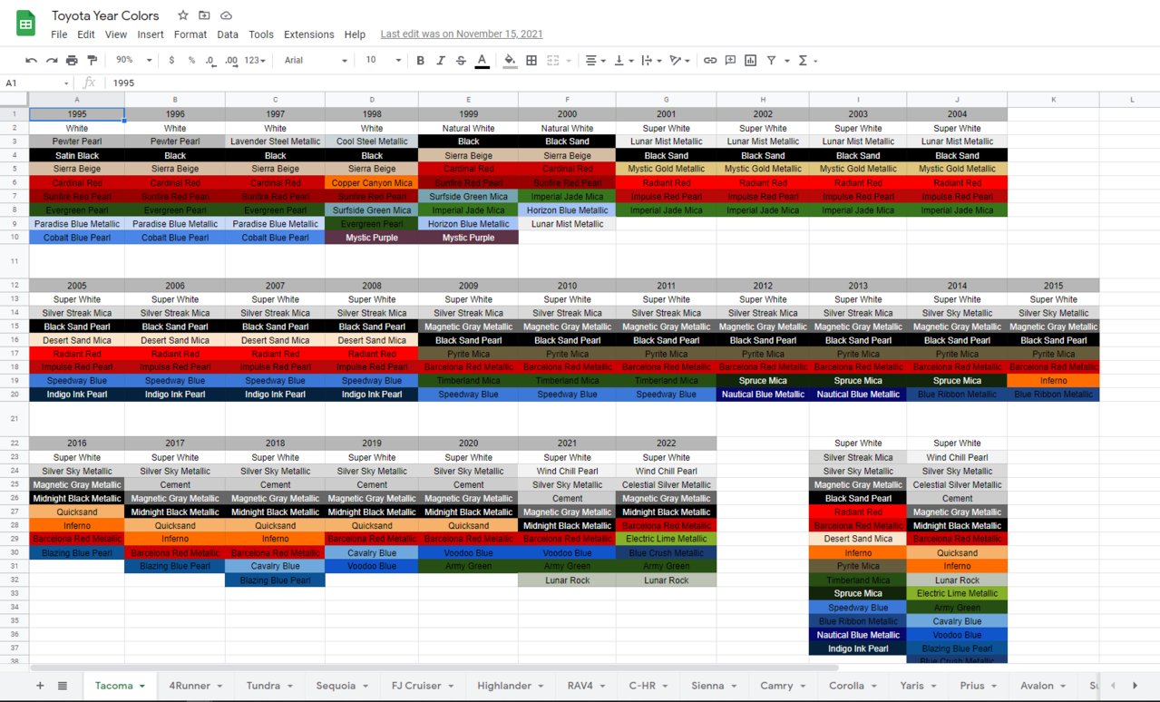Toggle strikethrough formatting
The height and width of the screenshot is (702, 1160).
click(462, 60)
